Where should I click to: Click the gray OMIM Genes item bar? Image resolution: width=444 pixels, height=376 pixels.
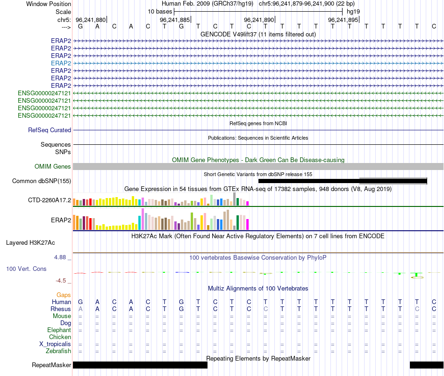click(x=258, y=167)
